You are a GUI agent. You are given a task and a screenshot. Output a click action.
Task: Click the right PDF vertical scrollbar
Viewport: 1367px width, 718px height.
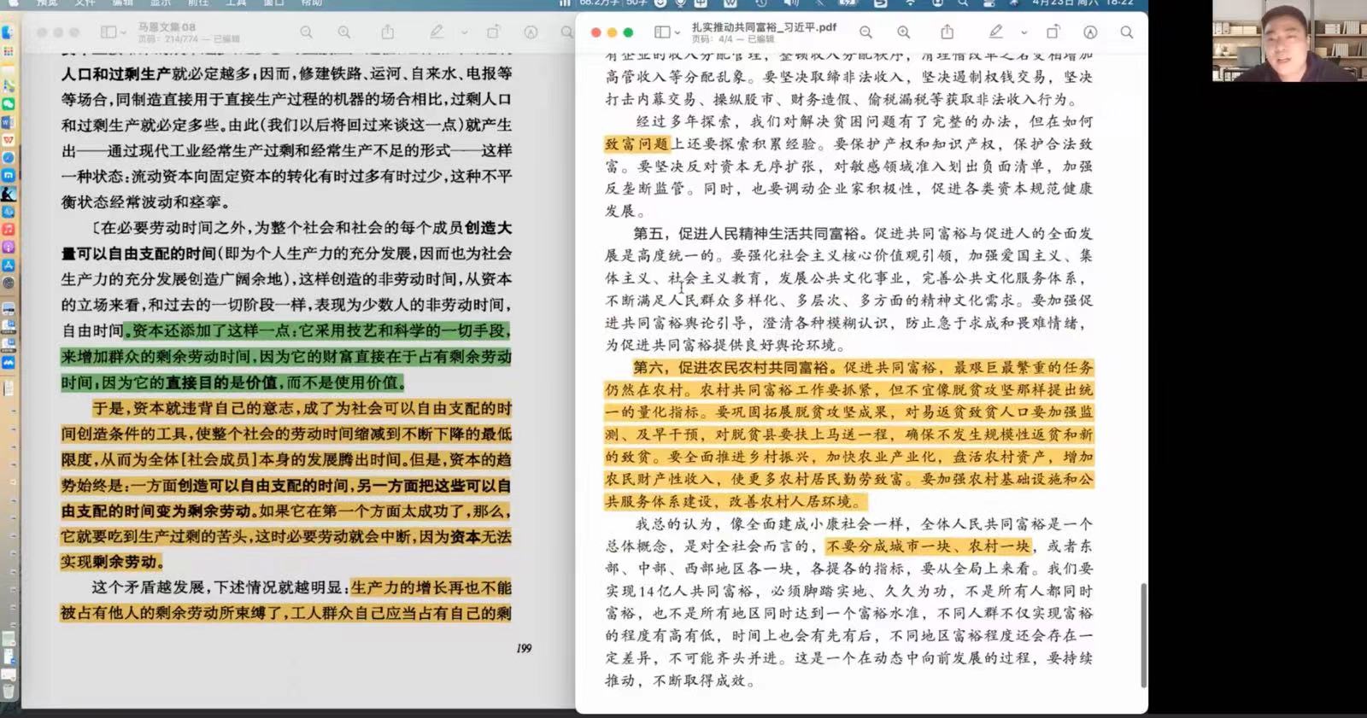pos(1143,635)
